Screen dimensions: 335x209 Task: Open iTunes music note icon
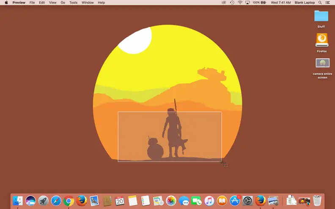(x=209, y=201)
